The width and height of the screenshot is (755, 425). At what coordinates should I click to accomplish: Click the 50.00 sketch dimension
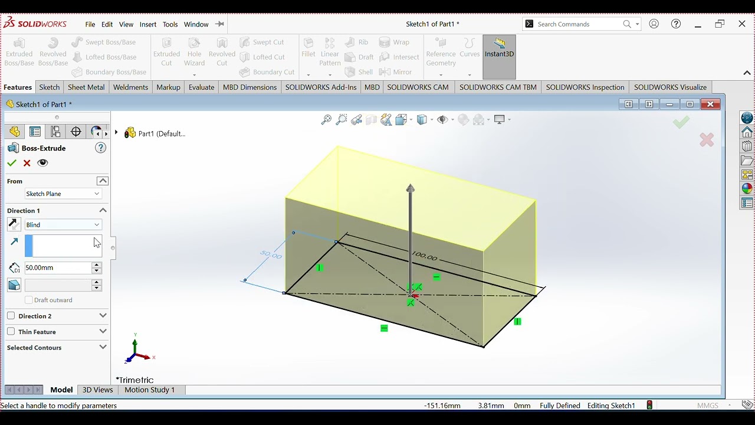271,254
